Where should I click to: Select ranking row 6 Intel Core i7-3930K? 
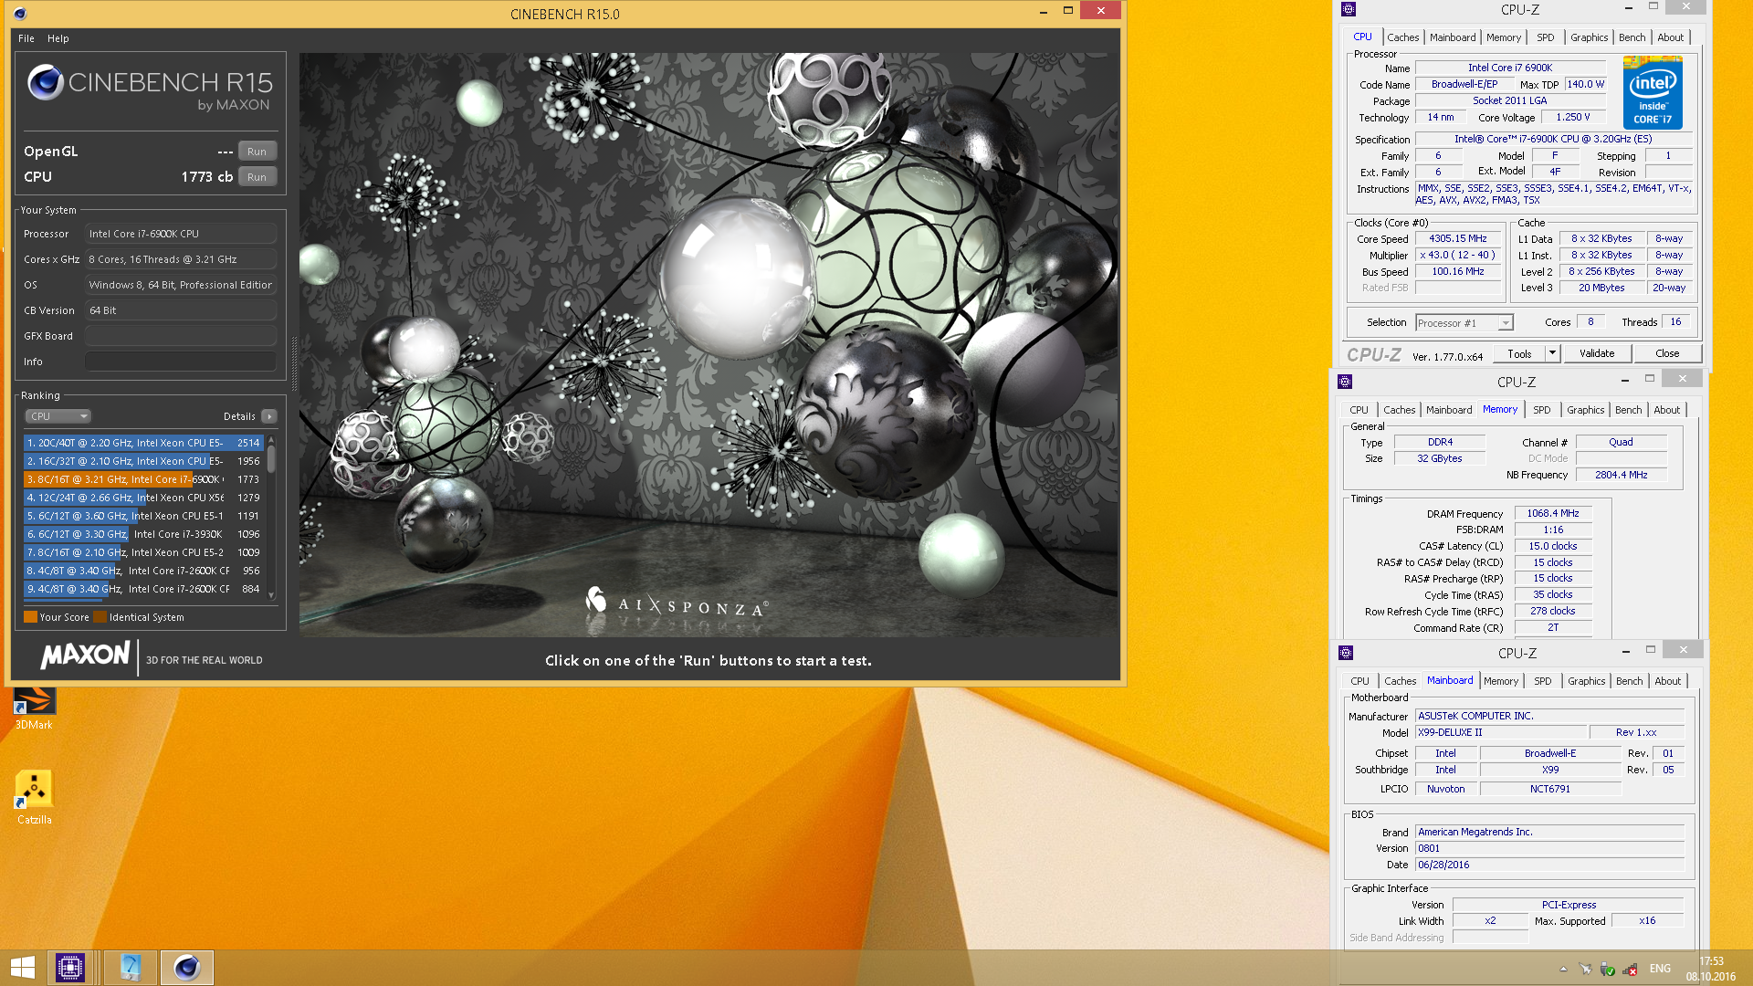[x=143, y=534]
